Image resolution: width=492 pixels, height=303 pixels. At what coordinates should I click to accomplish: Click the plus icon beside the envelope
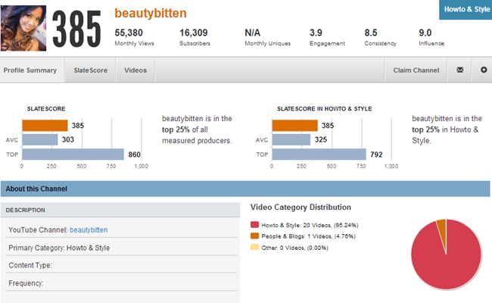pos(483,70)
